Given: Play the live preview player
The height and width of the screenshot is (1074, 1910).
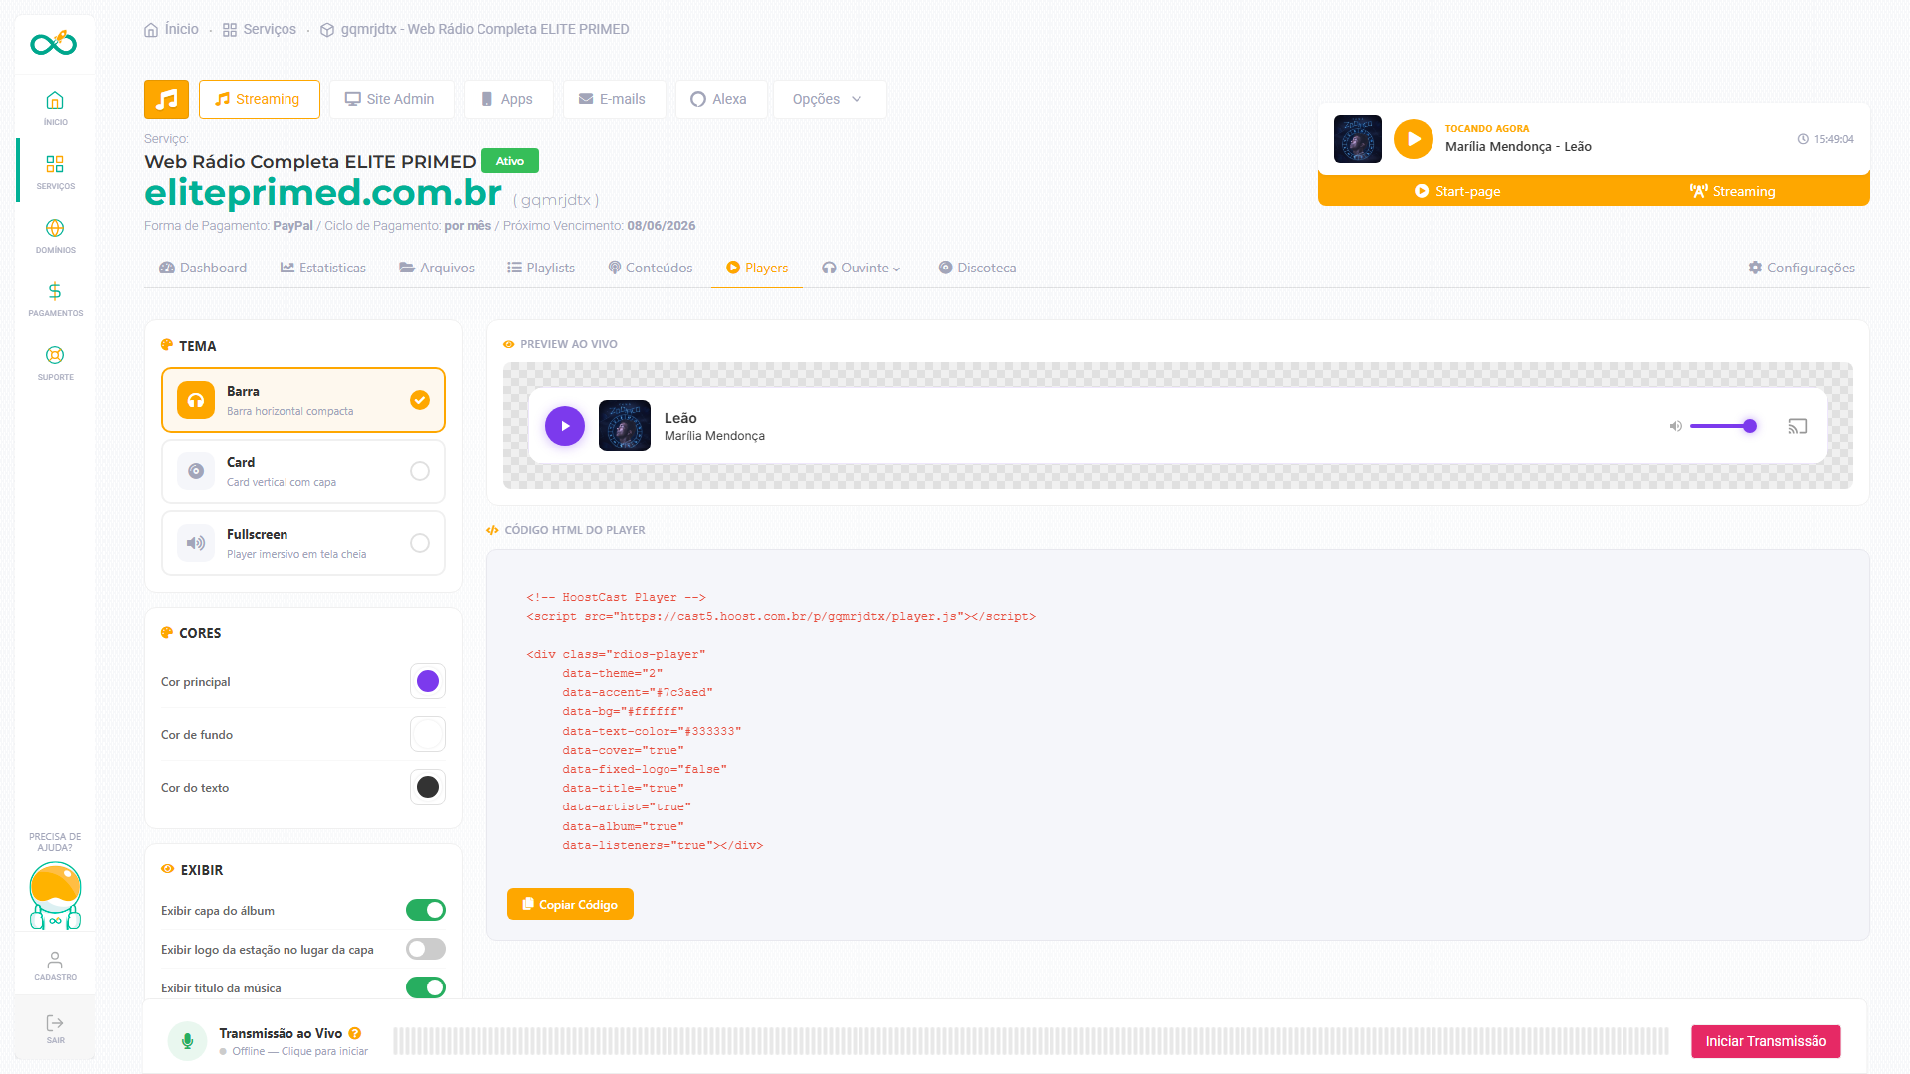Looking at the screenshot, I should 565,426.
